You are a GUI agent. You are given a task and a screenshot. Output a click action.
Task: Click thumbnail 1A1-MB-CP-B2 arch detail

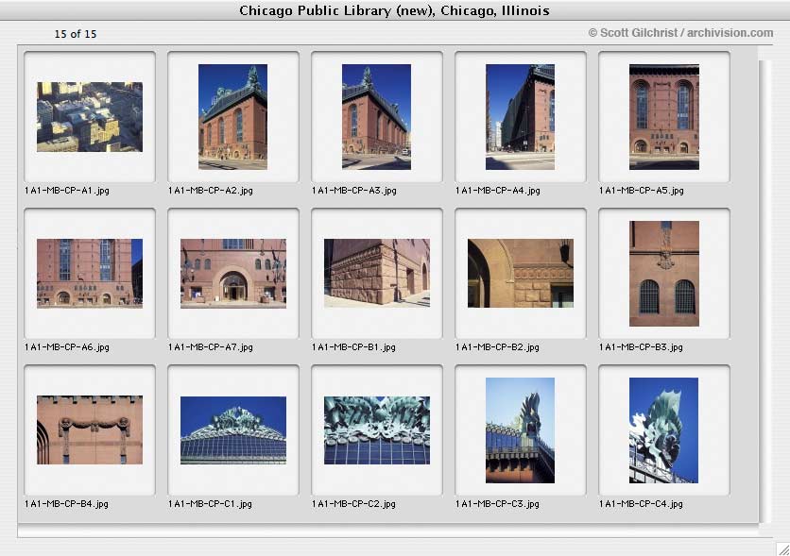coord(521,273)
